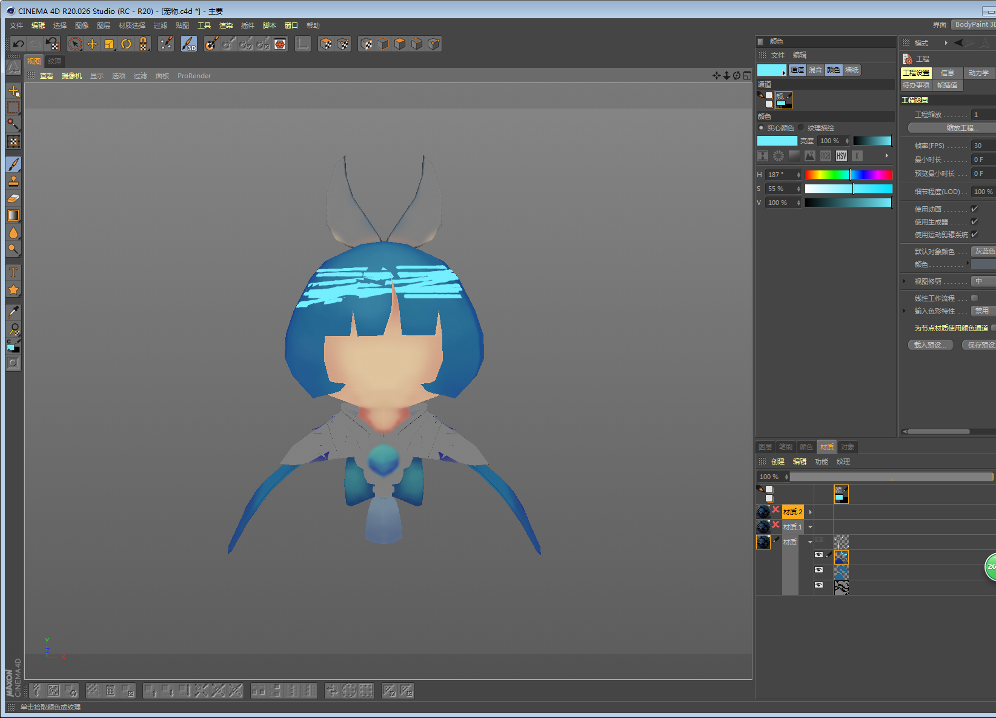
Task: Select the Rotate tool in top toolbar
Action: pyautogui.click(x=126, y=44)
